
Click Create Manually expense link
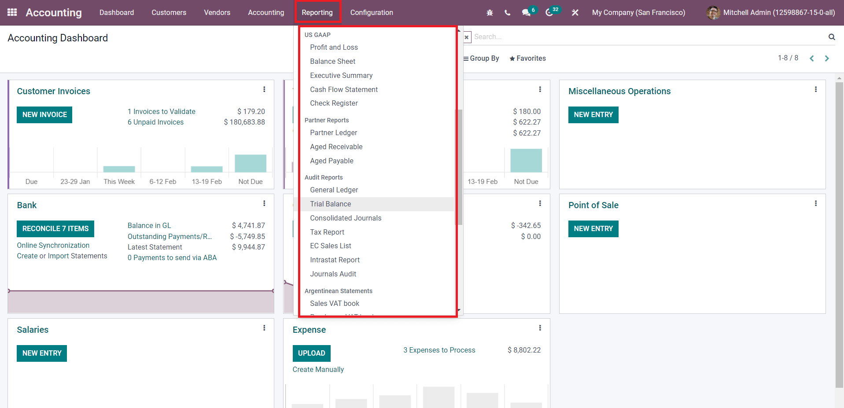click(x=318, y=370)
